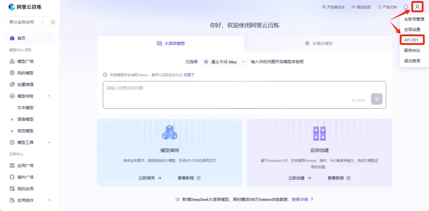
Task: Open the 通义千问-Max model dropdown
Action: click(x=224, y=62)
